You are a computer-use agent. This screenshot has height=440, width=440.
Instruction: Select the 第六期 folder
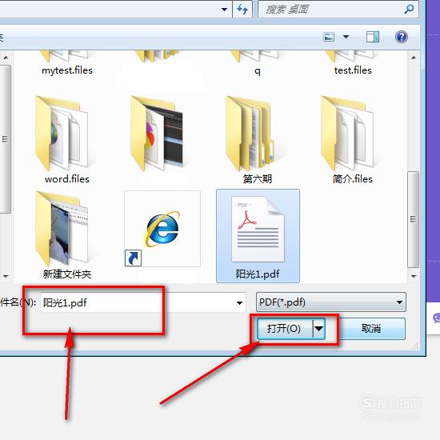click(x=257, y=140)
